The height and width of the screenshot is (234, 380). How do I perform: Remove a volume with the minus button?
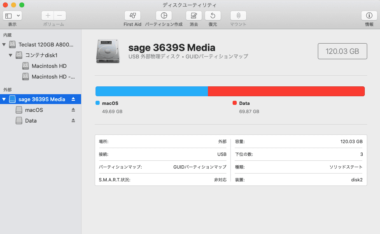pyautogui.click(x=60, y=16)
